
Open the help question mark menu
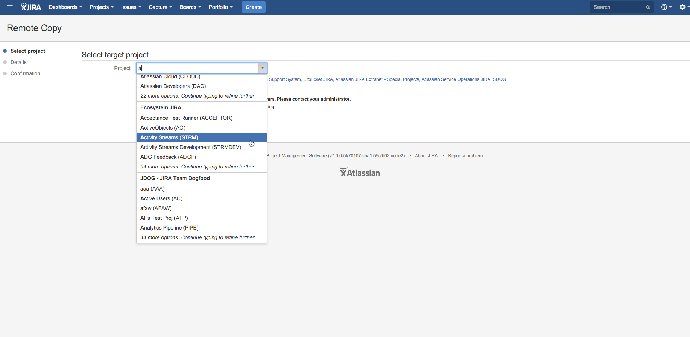(666, 7)
